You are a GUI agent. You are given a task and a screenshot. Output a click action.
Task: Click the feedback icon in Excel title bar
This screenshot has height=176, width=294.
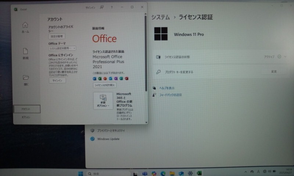[x=102, y=7]
